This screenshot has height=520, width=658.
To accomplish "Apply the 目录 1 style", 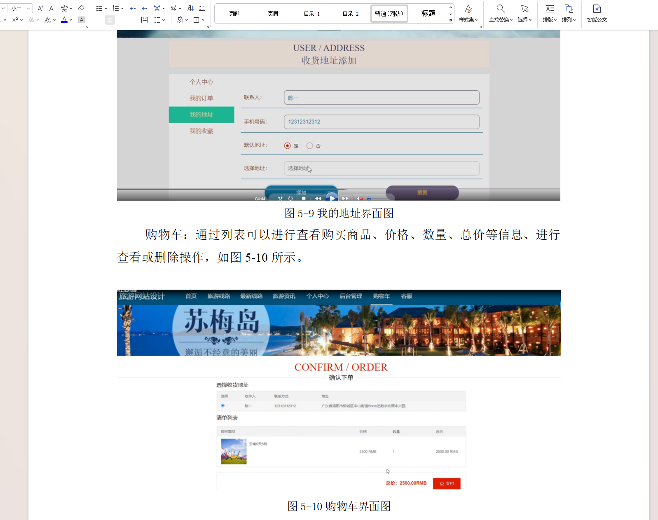I will 312,14.
